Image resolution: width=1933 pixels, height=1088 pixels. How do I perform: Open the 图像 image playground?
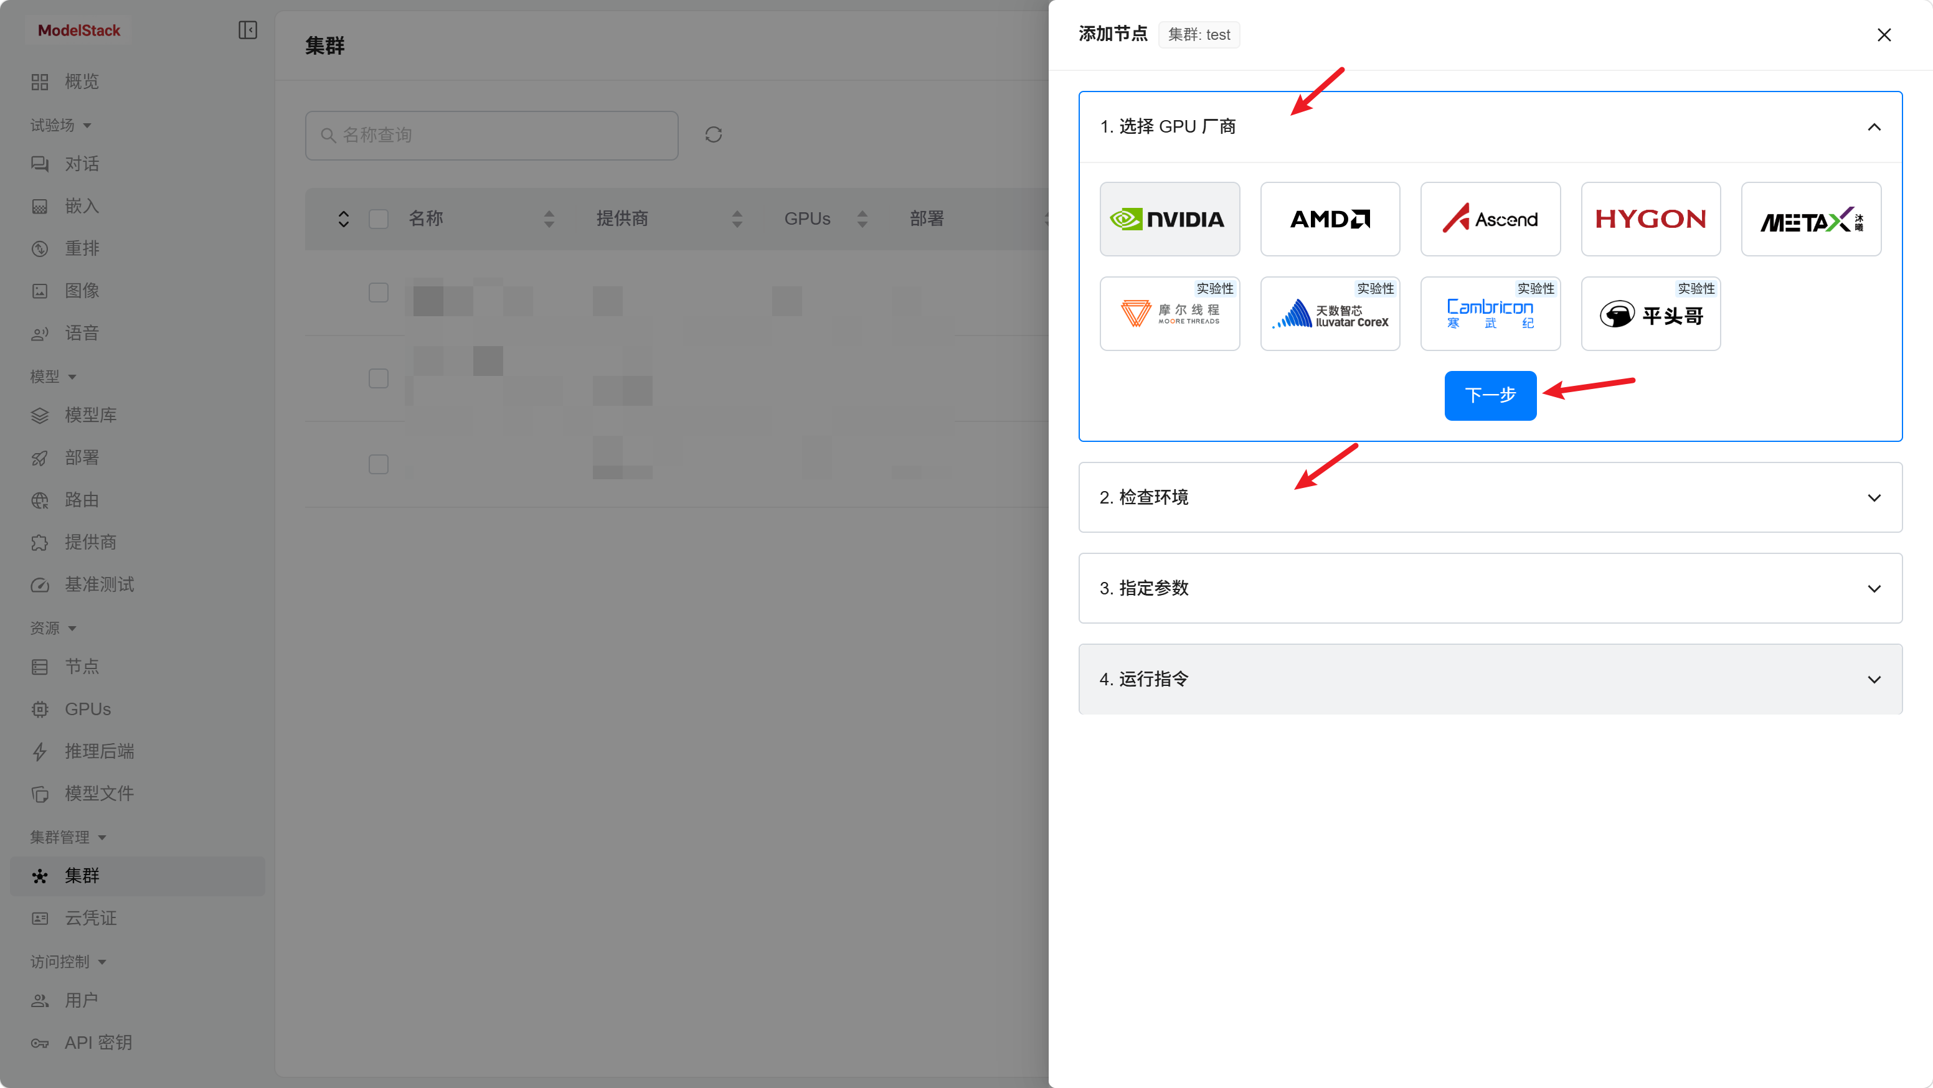pos(136,291)
